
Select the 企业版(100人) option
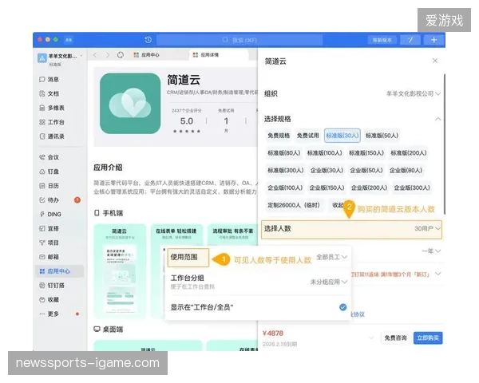285,188
